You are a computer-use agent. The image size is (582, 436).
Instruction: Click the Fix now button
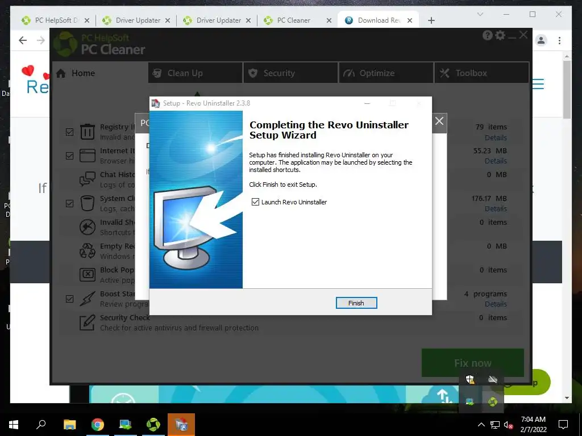click(x=472, y=363)
